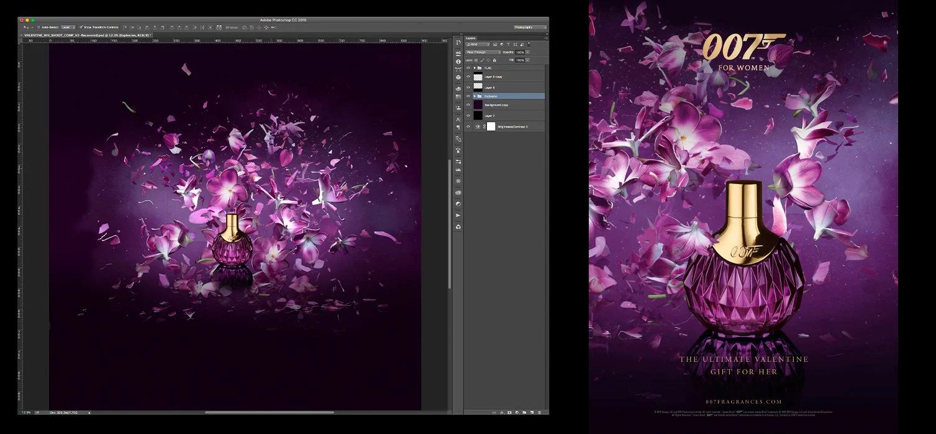Expand the Explosion layer group
The image size is (936, 434).
tap(475, 96)
